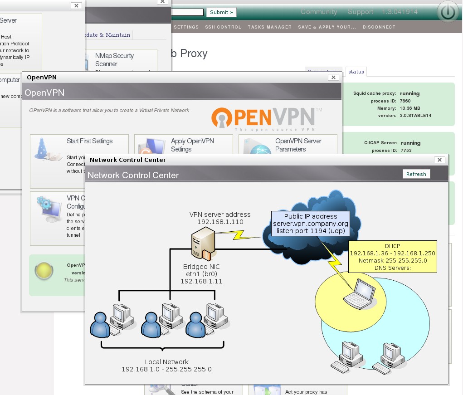463x395 pixels.
Task: Click the Refresh button in Network Control Center
Action: click(416, 174)
